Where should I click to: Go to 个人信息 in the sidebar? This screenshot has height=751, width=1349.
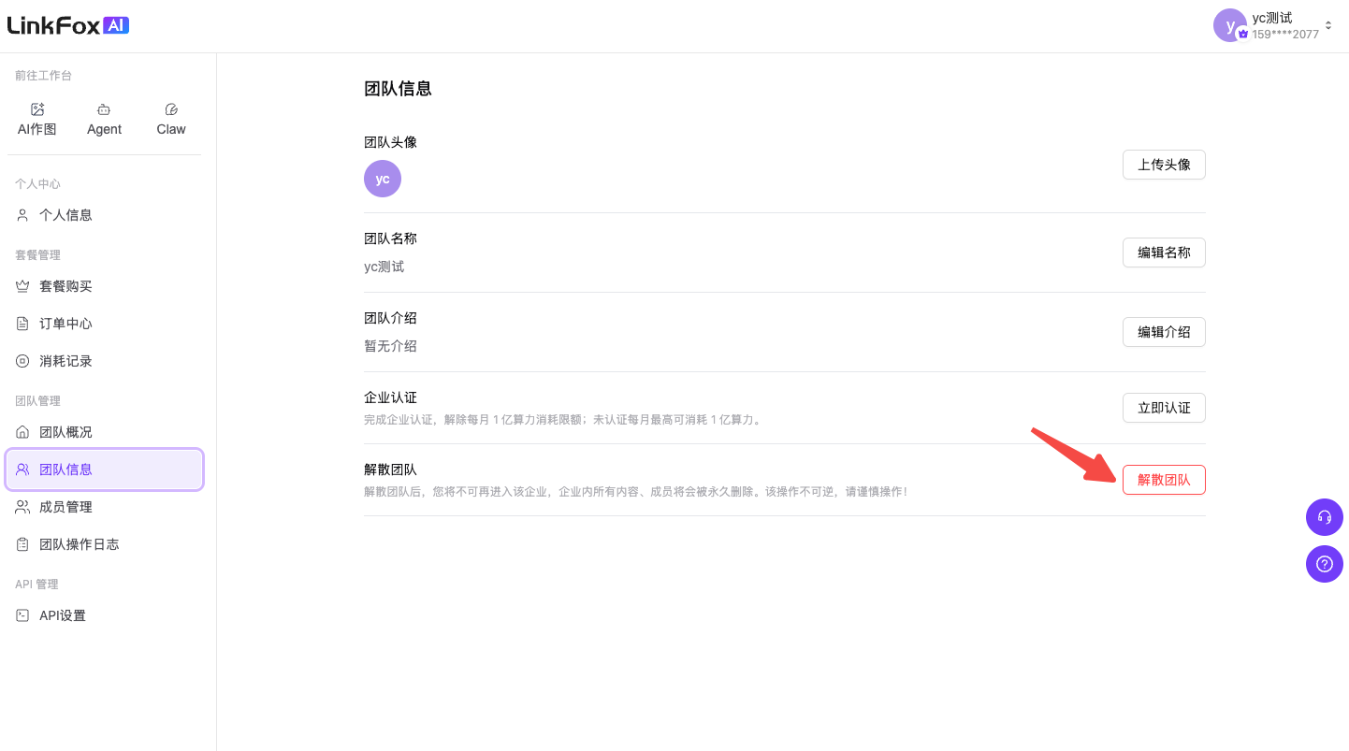(x=104, y=215)
